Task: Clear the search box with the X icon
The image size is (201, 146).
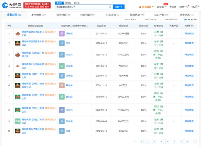Action: (x=110, y=7)
